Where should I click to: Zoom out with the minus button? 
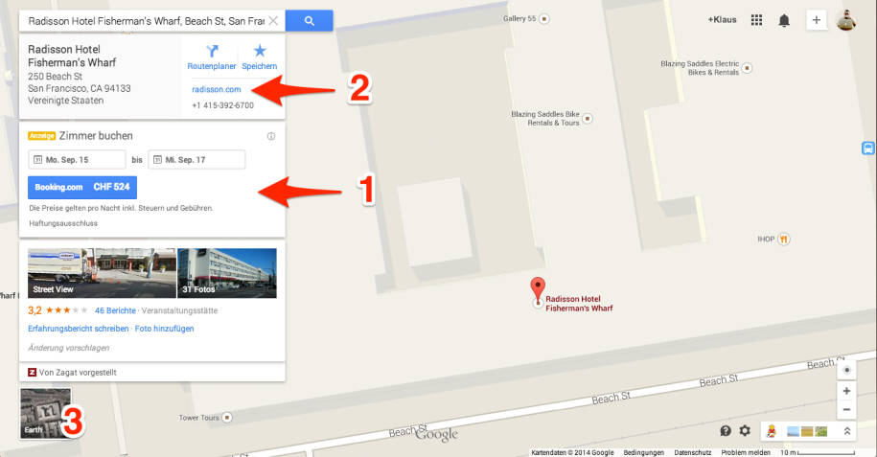[x=846, y=409]
